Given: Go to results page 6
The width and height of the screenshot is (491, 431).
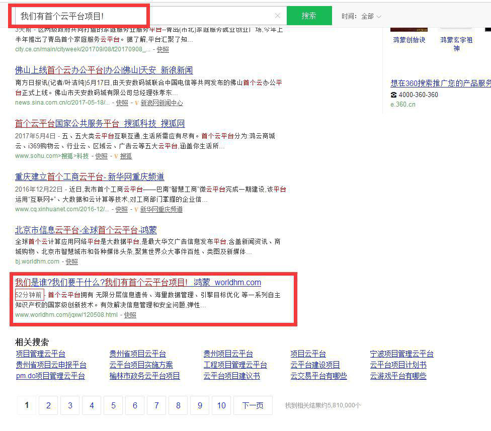Looking at the screenshot, I should 135,405.
